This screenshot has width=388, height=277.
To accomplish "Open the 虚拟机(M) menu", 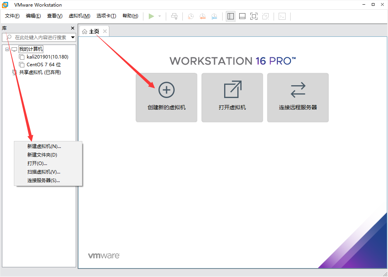I will tap(80, 16).
